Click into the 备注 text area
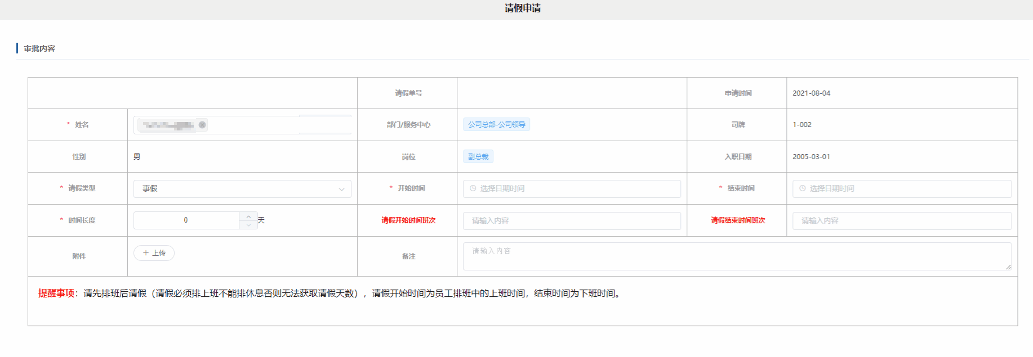 click(x=732, y=256)
